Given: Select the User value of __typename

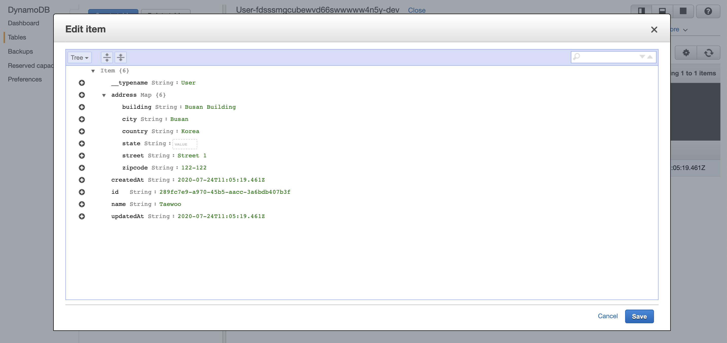Looking at the screenshot, I should pos(188,83).
